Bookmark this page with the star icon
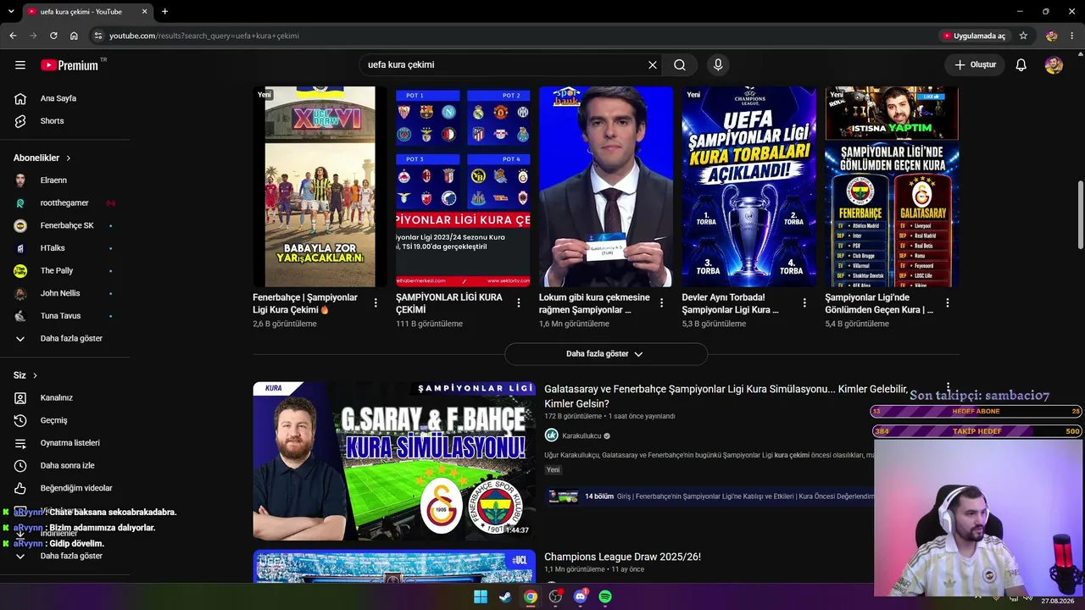1085x610 pixels. pyautogui.click(x=1023, y=36)
